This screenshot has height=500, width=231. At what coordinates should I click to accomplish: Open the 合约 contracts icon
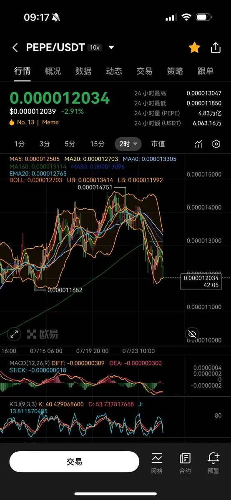point(185,463)
